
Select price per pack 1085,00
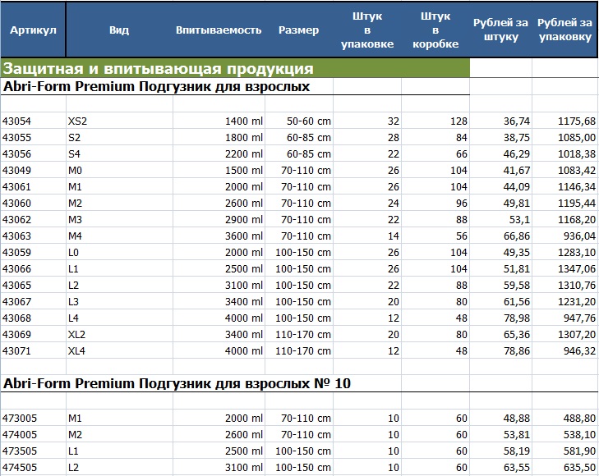pos(565,137)
